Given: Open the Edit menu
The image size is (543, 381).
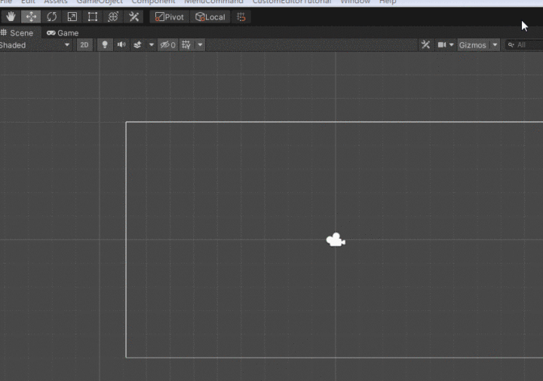Looking at the screenshot, I should click(x=28, y=2).
